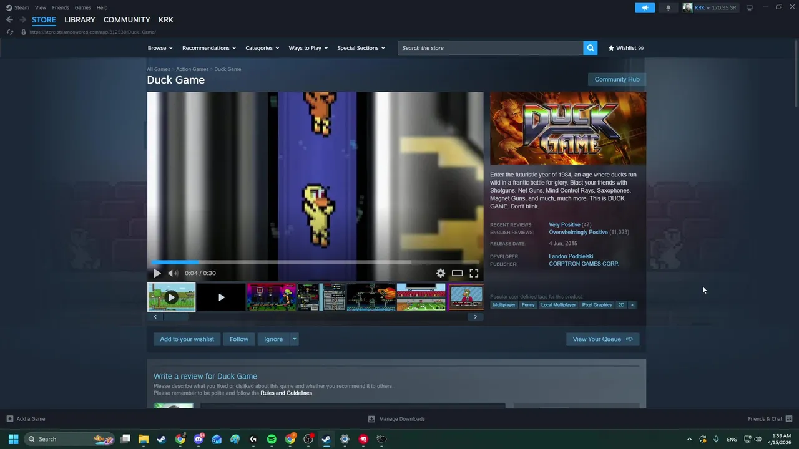Open File Explorer from the taskbar
This screenshot has width=799, height=449.
143,439
